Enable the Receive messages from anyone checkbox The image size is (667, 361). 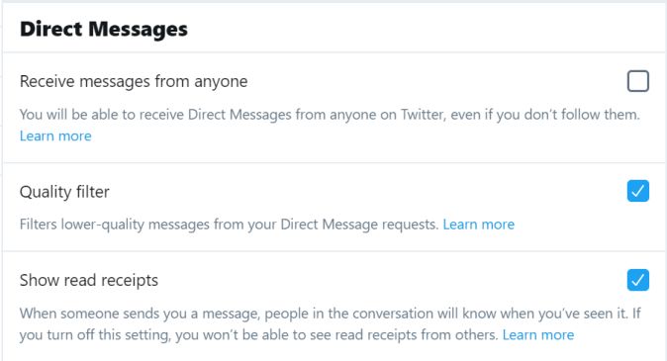(637, 81)
